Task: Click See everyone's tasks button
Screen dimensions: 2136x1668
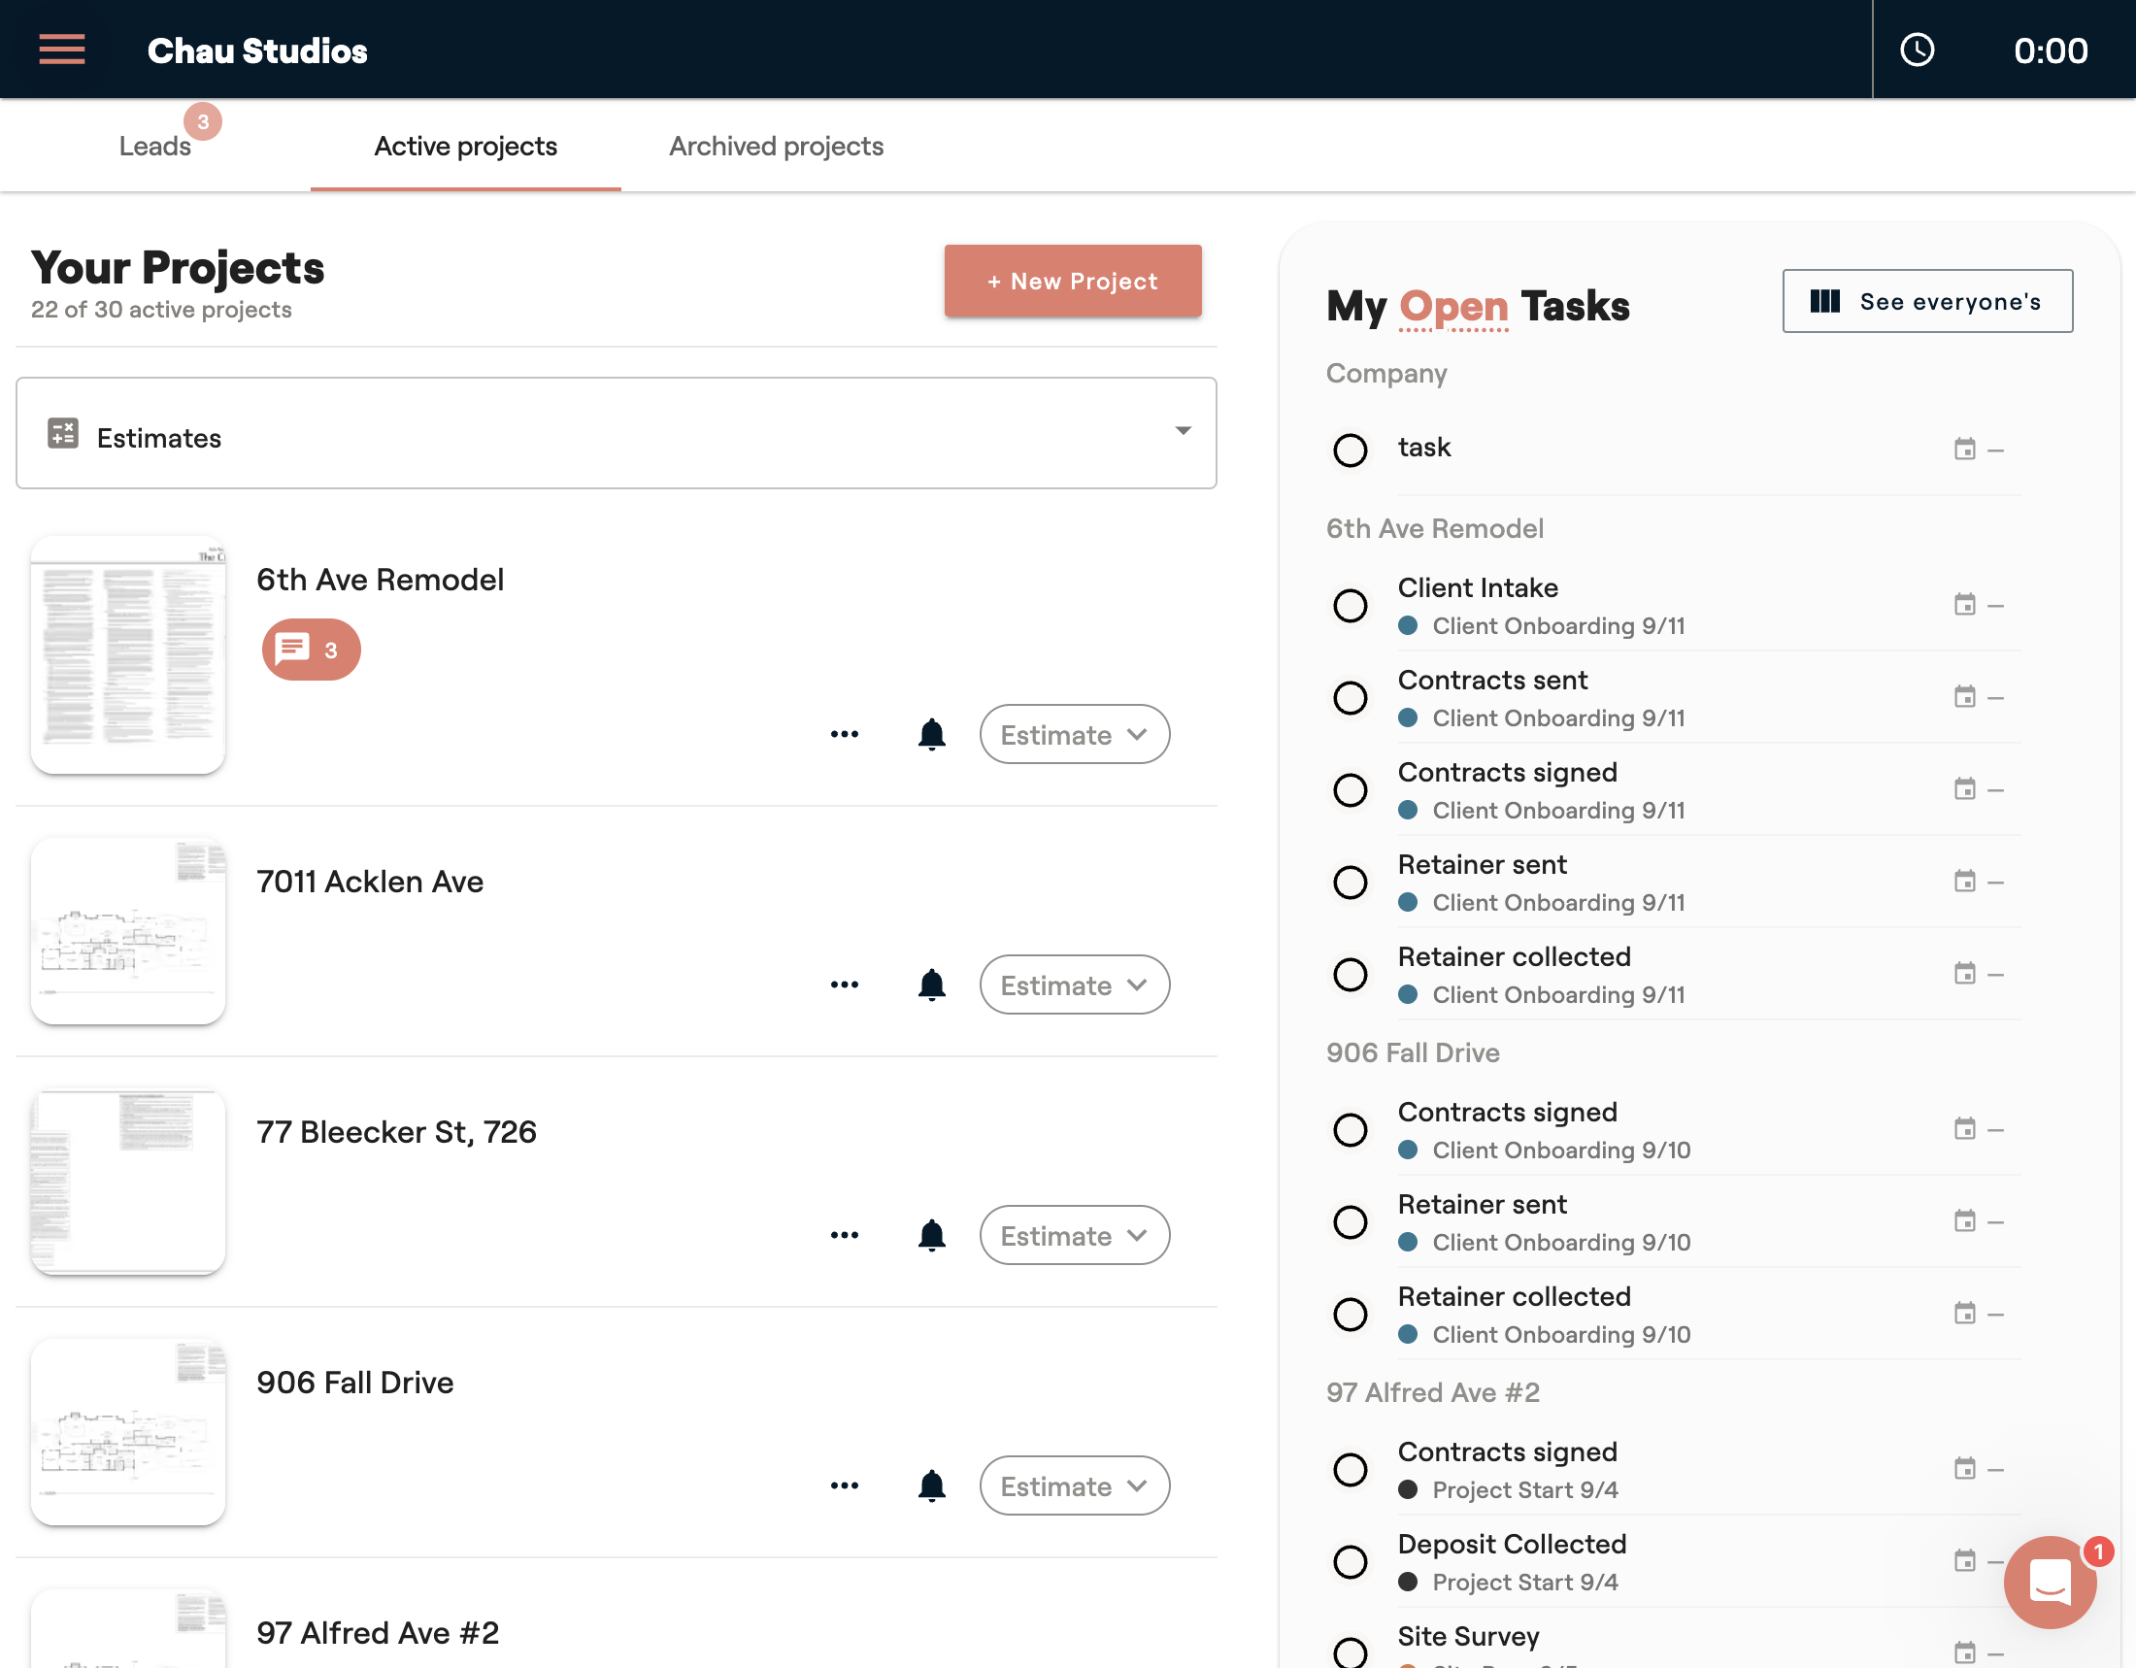Action: point(1926,301)
